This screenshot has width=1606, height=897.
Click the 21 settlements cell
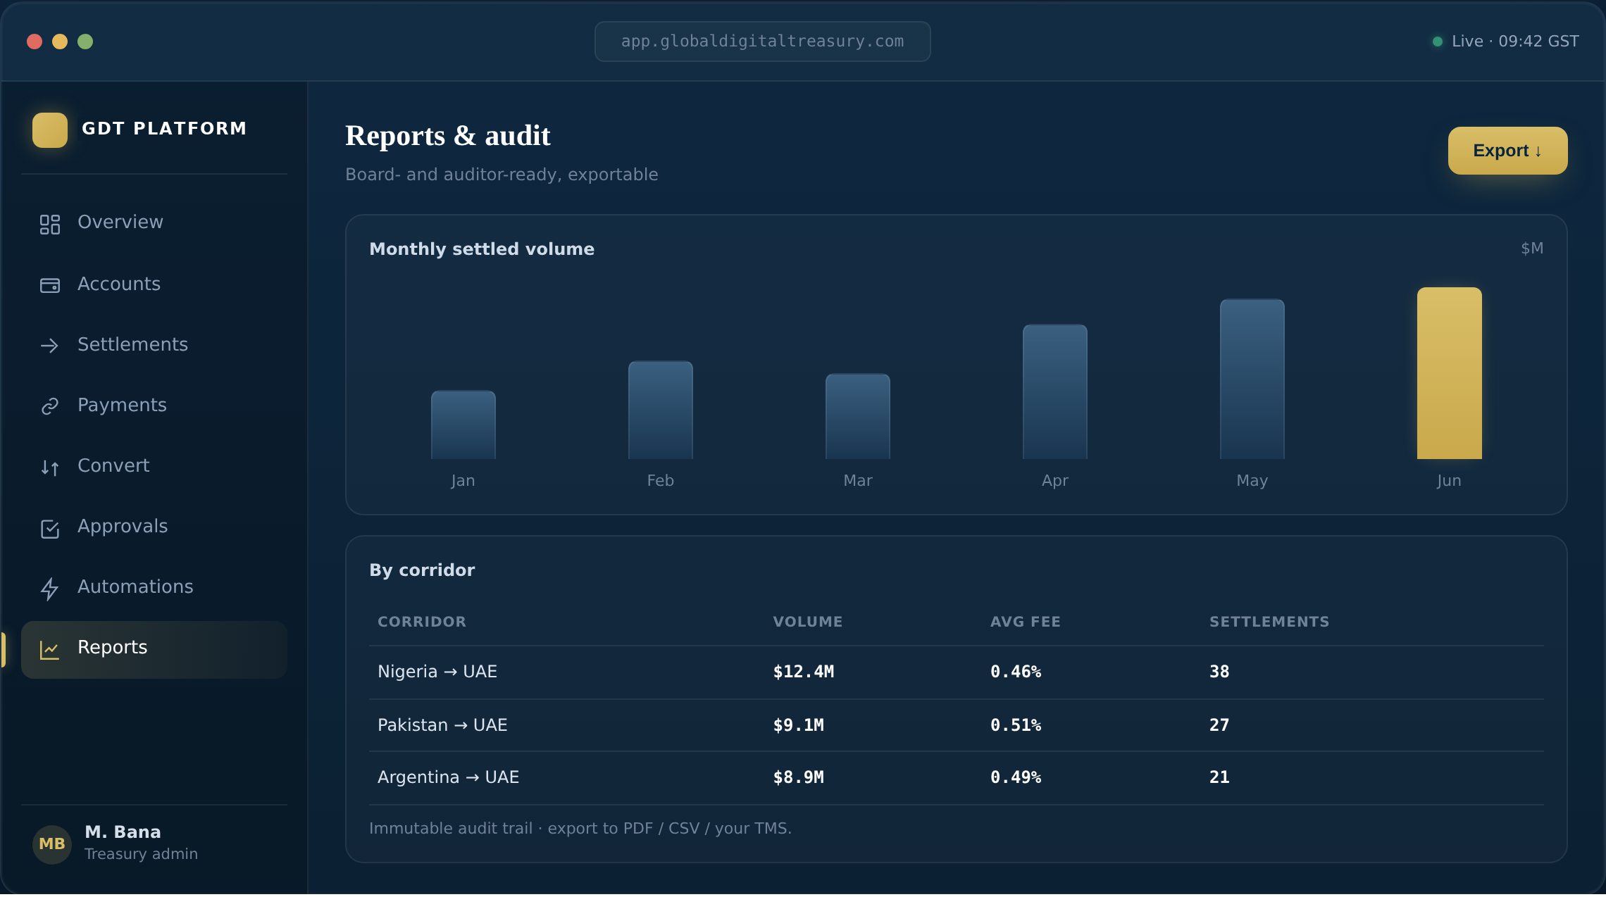[1219, 777]
